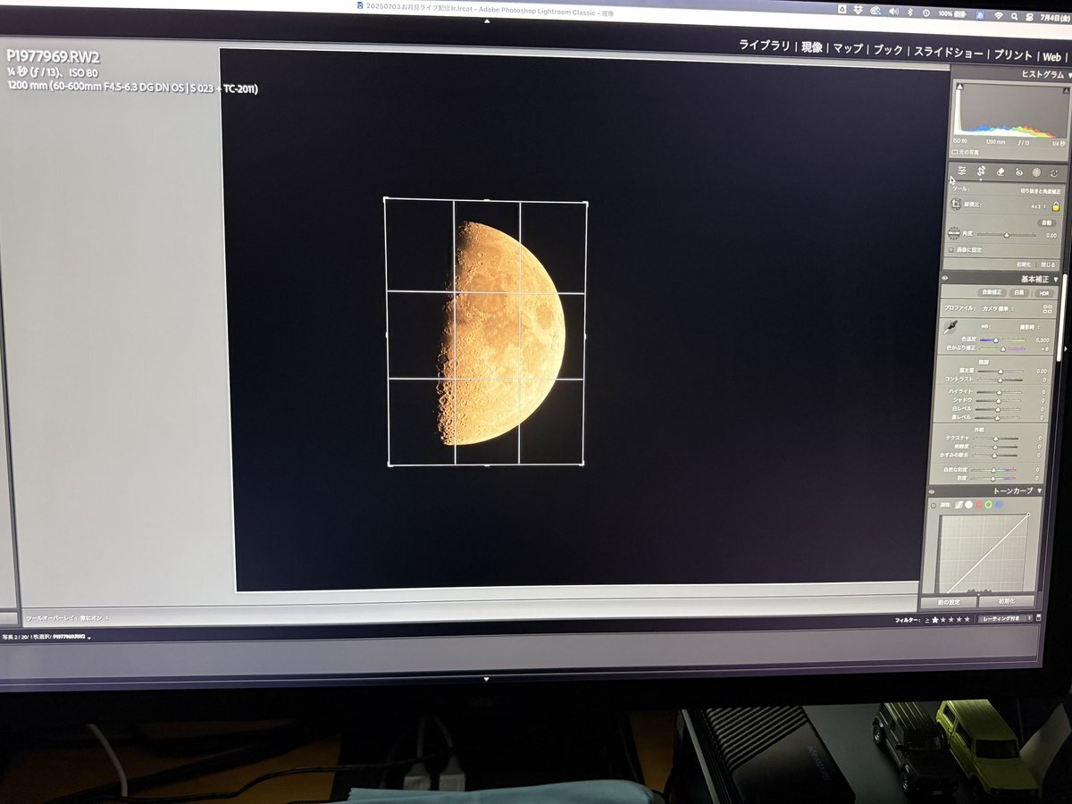Select the Healing eraser tool icon
The width and height of the screenshot is (1072, 804).
click(1000, 171)
